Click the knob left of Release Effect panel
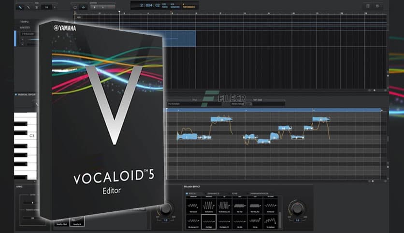This screenshot has width=404, height=233. (165, 209)
